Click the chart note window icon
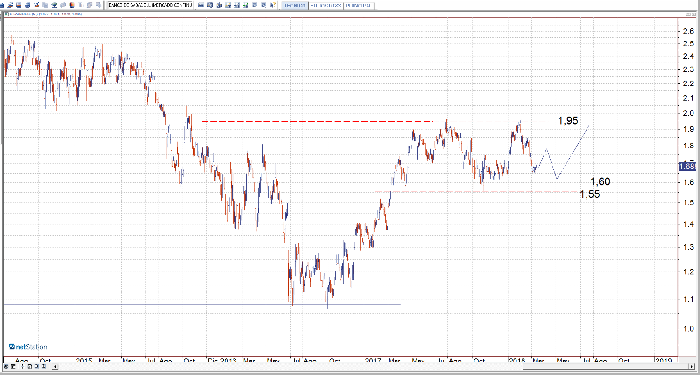The image size is (700, 375). [x=255, y=5]
